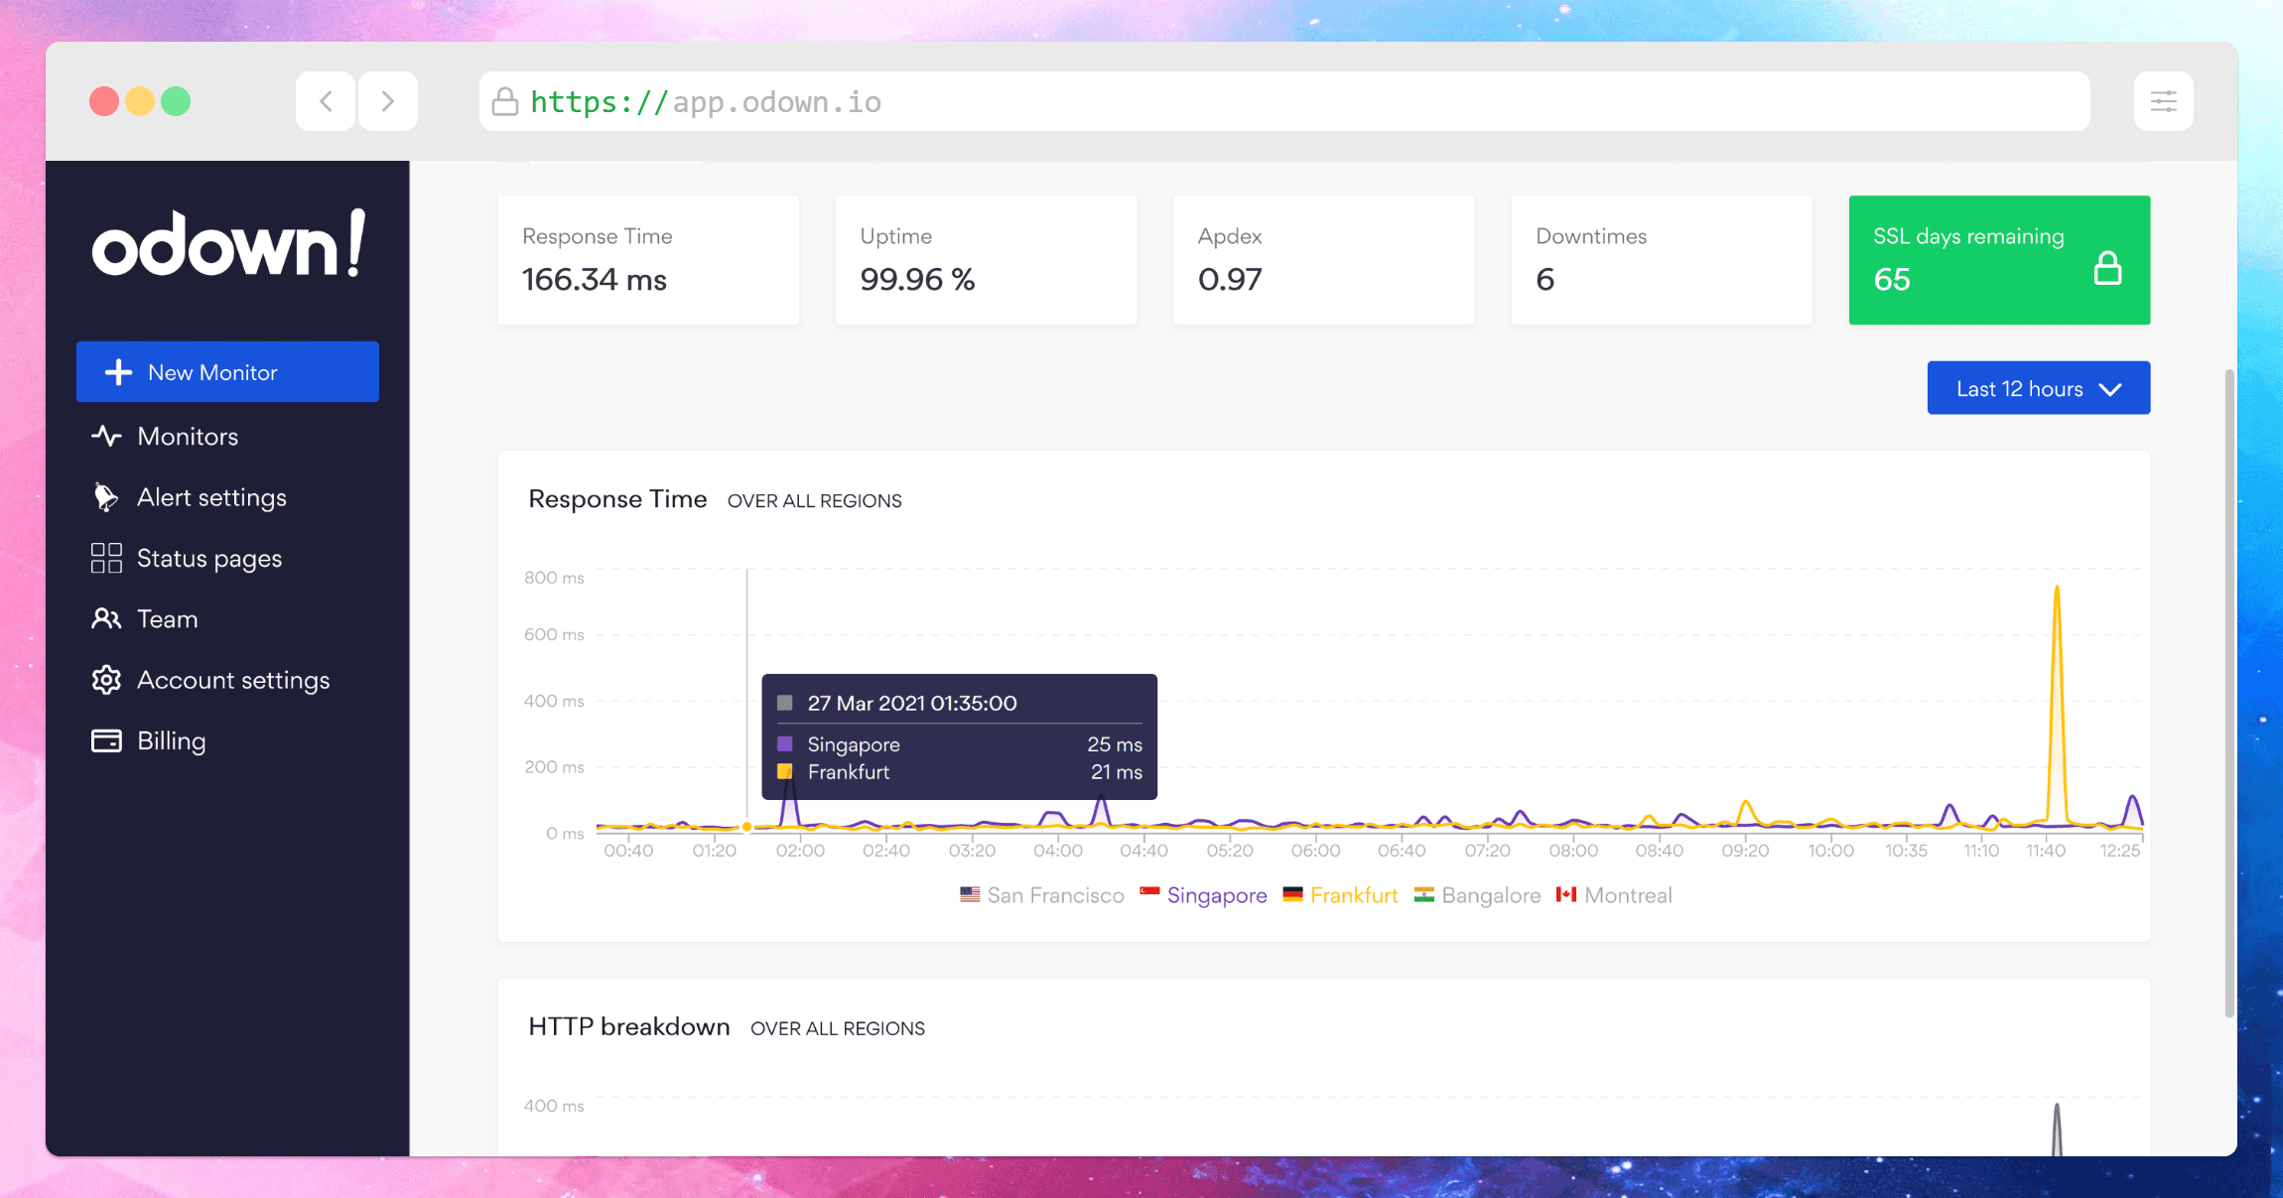Open the Status pages menu item

(x=208, y=558)
